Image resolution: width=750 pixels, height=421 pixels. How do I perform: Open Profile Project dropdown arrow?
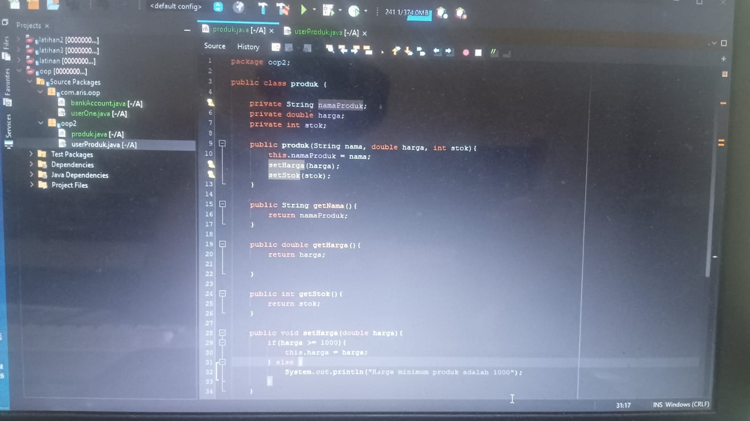[366, 11]
